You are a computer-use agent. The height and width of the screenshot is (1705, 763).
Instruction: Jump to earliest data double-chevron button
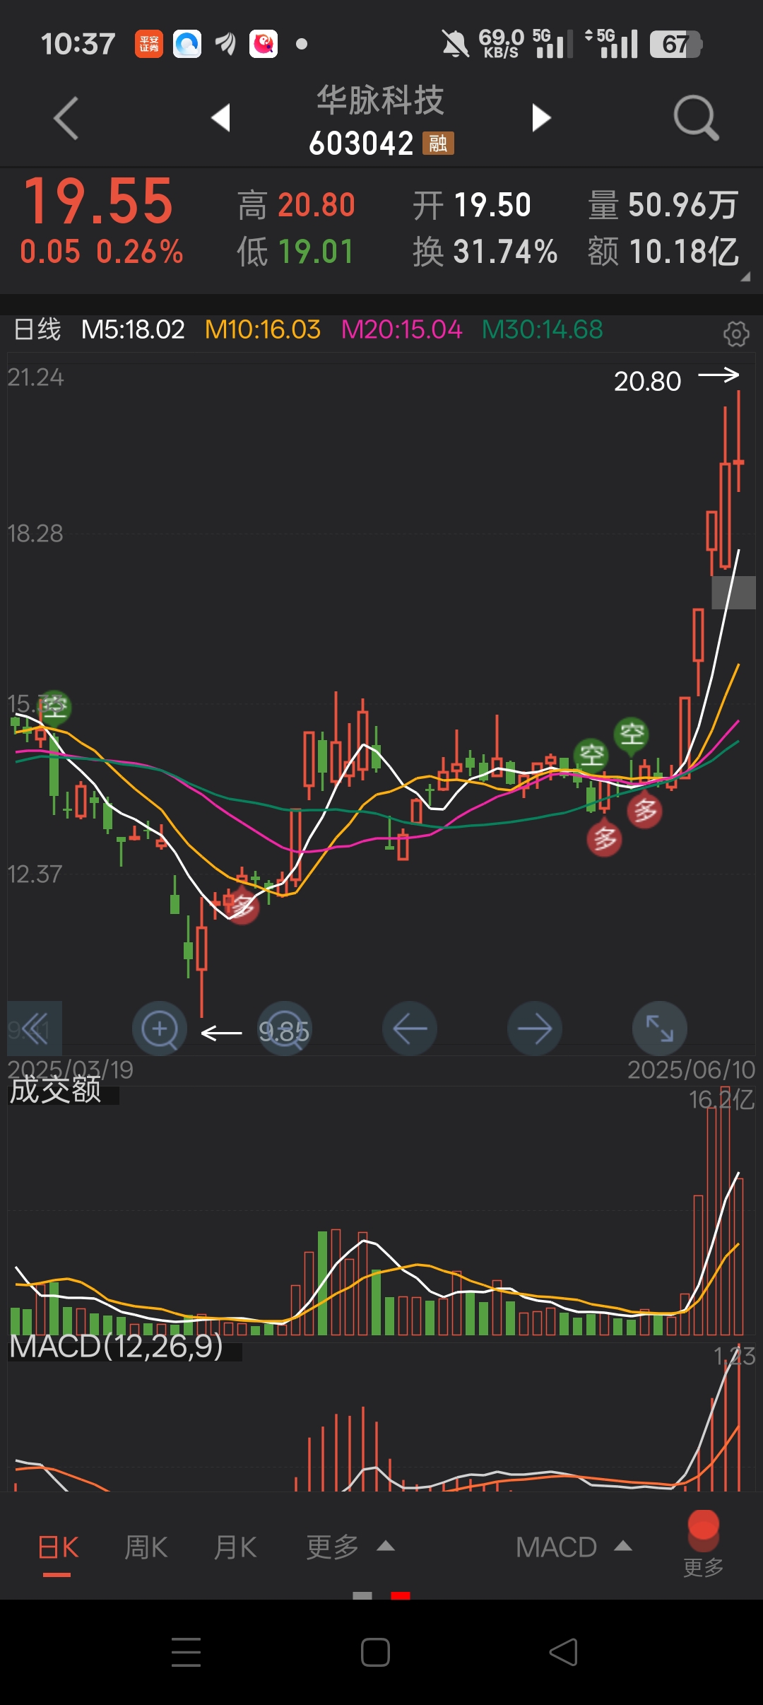pos(35,1029)
